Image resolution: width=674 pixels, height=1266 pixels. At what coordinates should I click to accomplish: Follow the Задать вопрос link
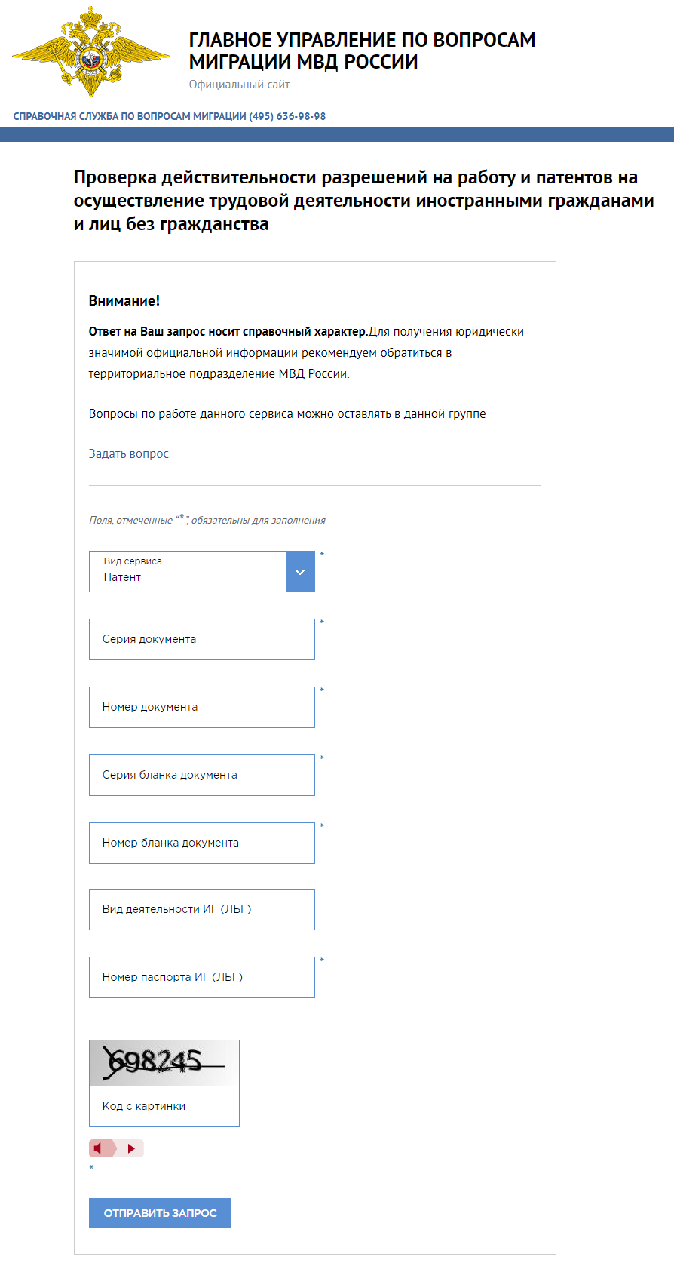coord(129,454)
